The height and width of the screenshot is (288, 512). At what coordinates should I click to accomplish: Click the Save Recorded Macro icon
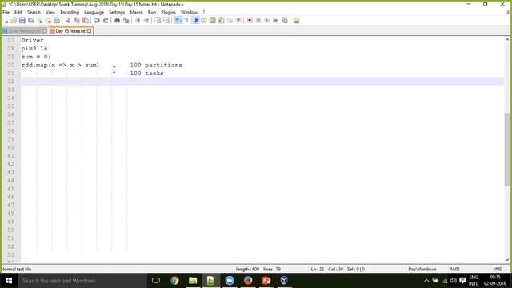coord(285,21)
